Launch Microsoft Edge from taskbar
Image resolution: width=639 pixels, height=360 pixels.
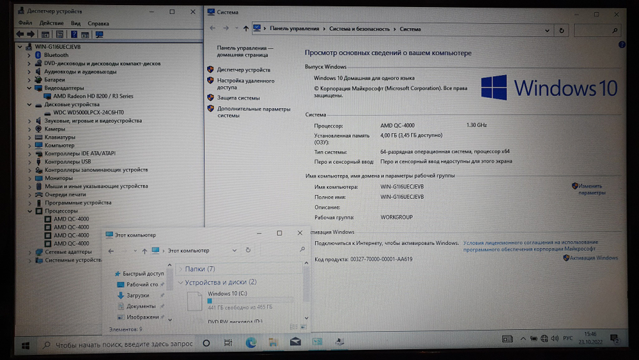(250, 343)
